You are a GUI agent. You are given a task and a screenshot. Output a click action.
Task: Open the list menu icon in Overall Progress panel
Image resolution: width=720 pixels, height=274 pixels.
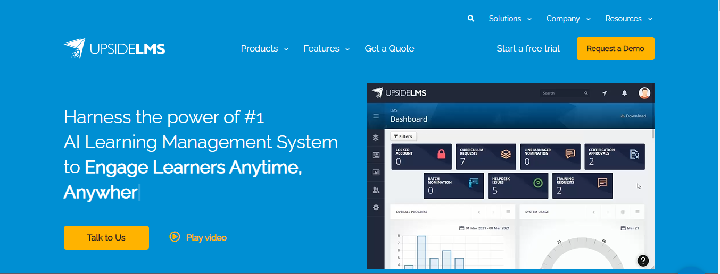point(508,212)
